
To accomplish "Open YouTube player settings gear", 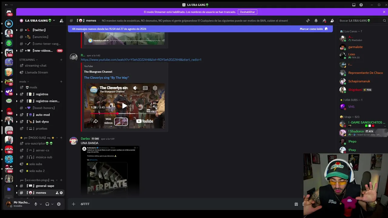I will coord(155,88).
